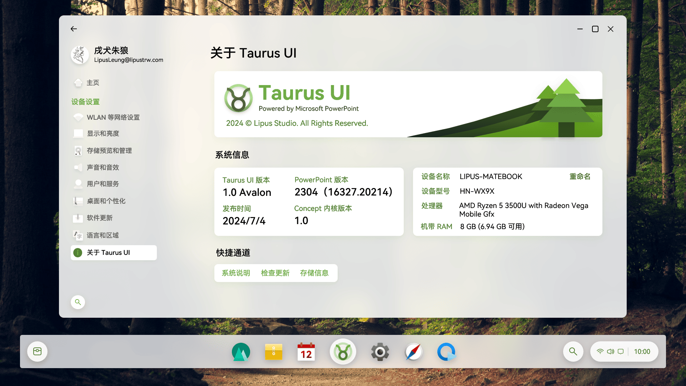Click the green mountain app icon in dock
The image size is (686, 386).
pos(241,352)
